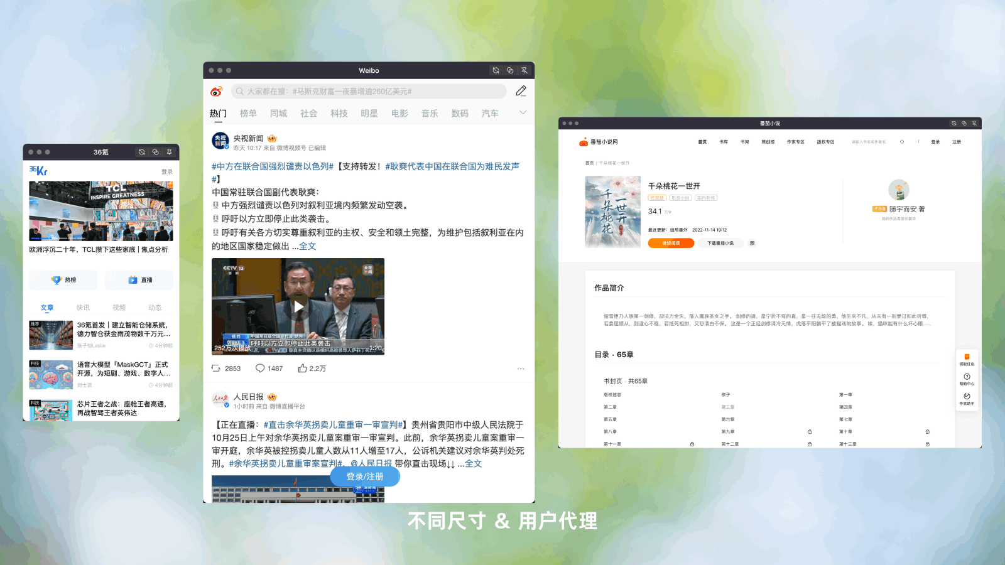Switch to the 同城 tab in Weibo

(x=278, y=114)
